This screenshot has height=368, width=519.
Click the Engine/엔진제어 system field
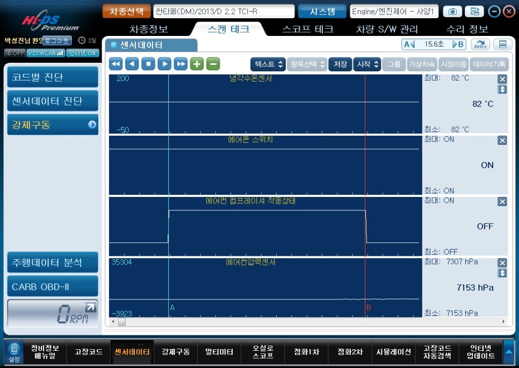(x=394, y=12)
